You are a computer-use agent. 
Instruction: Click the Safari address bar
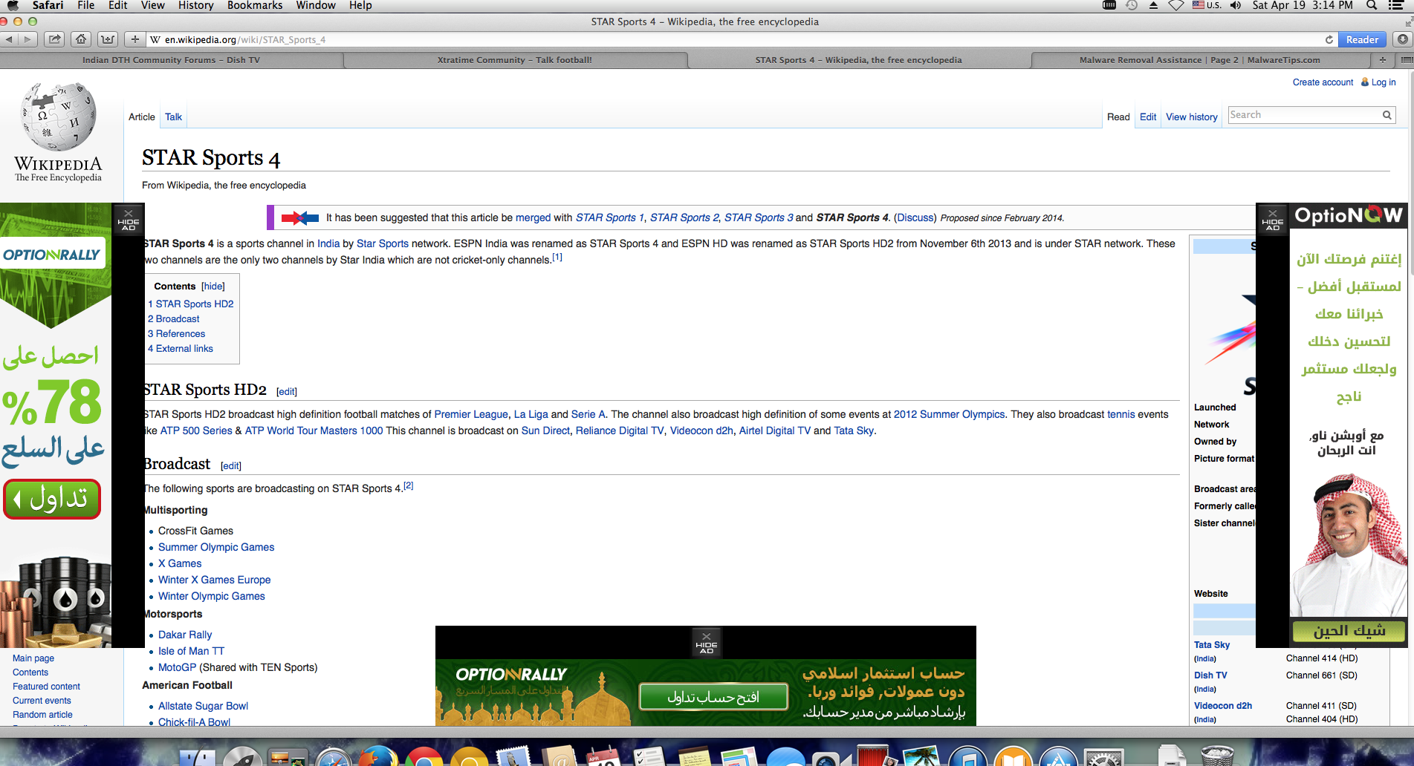[x=736, y=39]
